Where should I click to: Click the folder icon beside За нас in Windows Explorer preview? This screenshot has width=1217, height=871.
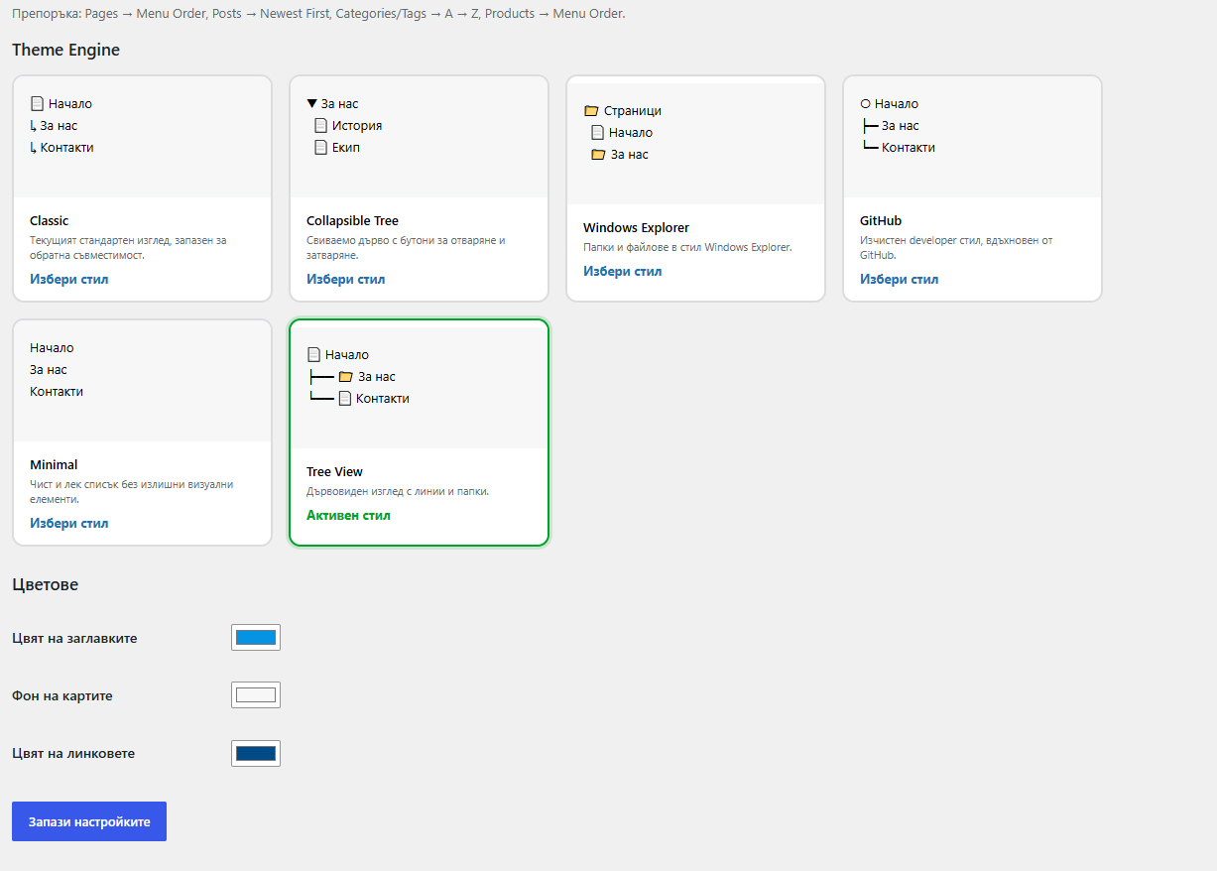(598, 154)
